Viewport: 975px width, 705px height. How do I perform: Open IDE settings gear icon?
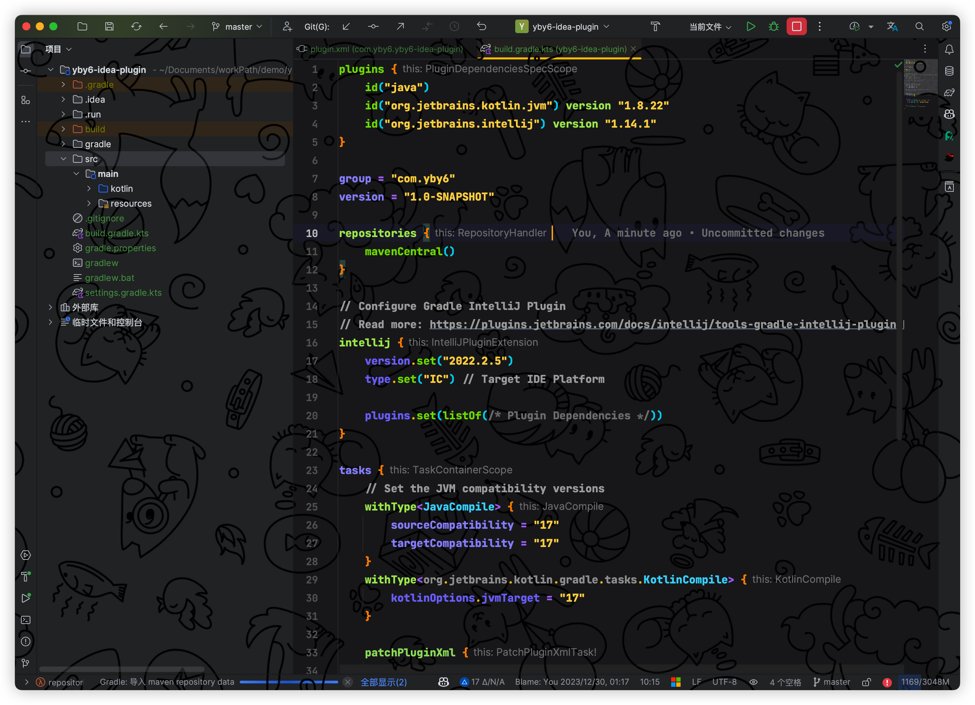click(946, 27)
